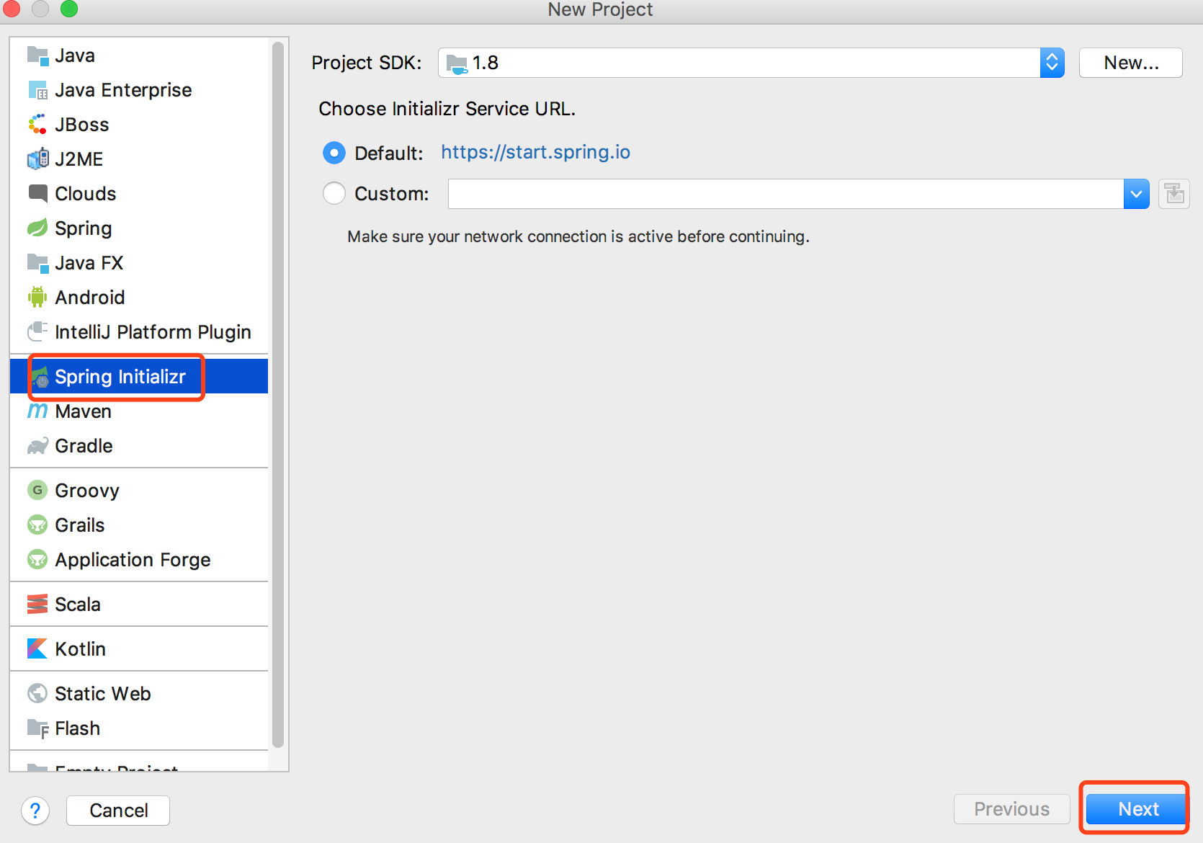Click the Custom URL text field
Viewport: 1203px width, 843px height.
coord(785,194)
